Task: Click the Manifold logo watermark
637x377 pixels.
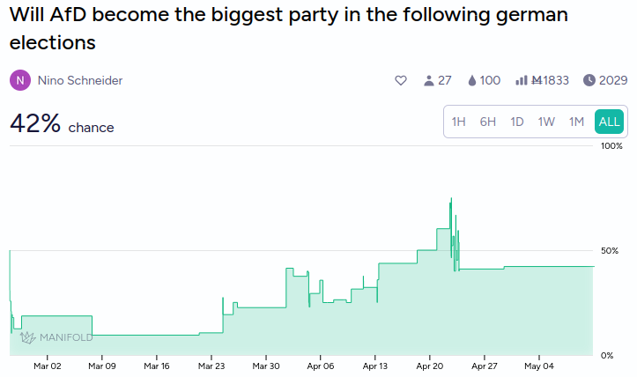Action: point(56,337)
